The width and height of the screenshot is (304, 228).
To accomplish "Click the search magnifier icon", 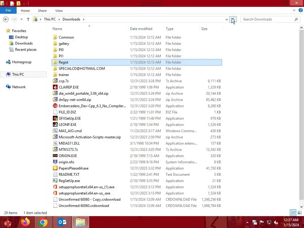I will pyautogui.click(x=296, y=19).
